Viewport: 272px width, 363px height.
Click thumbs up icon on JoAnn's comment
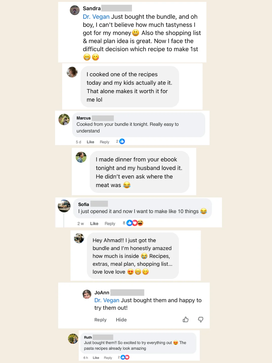(x=186, y=319)
